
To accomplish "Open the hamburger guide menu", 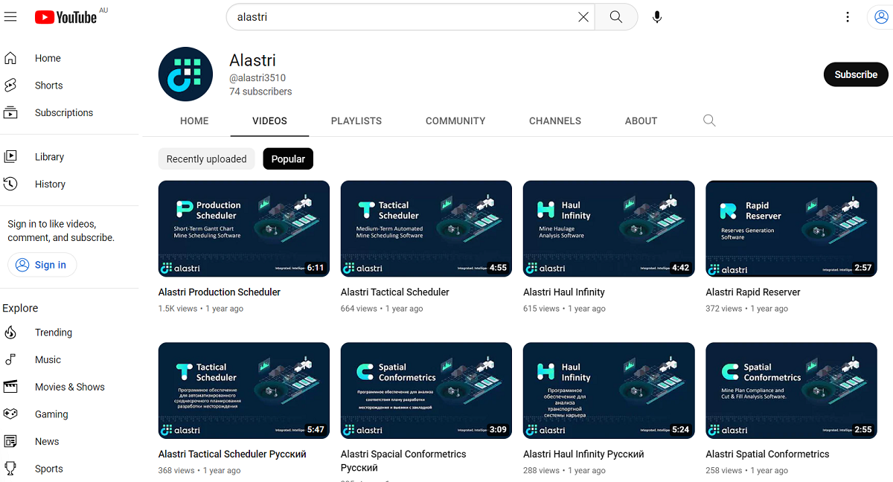I will click(x=10, y=16).
